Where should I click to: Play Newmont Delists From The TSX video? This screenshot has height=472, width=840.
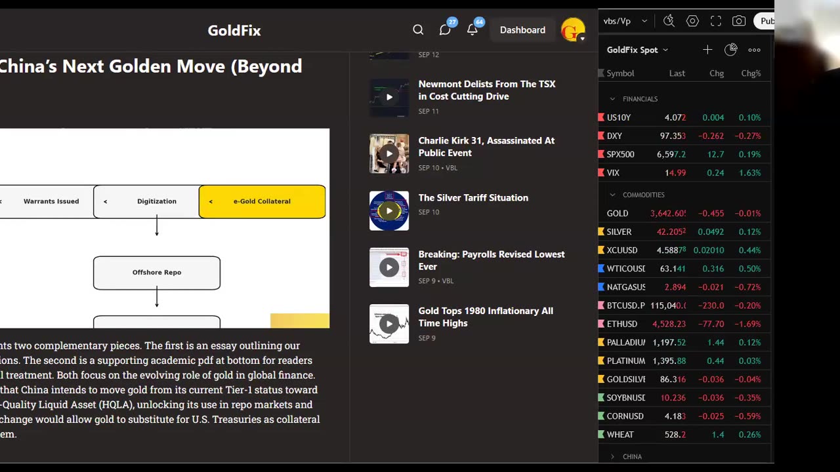click(x=389, y=97)
